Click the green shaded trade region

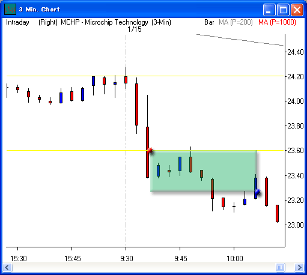[x=204, y=171]
